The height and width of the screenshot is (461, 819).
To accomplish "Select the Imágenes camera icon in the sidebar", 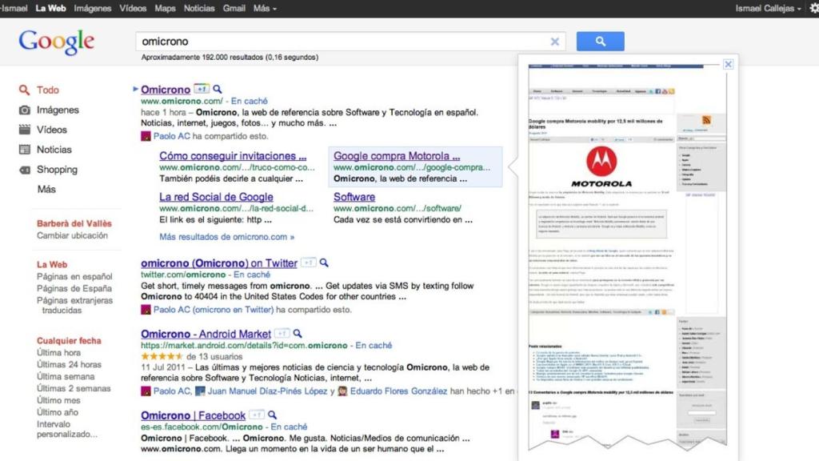I will pos(25,110).
